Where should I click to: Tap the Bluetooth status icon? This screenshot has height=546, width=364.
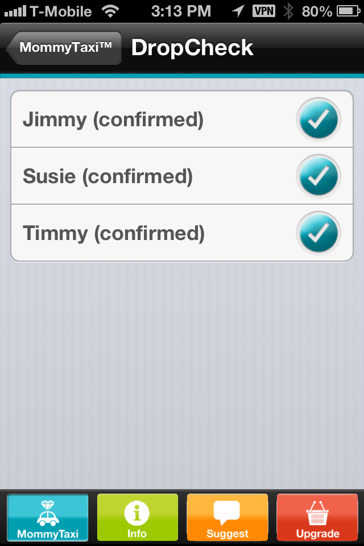click(x=288, y=10)
